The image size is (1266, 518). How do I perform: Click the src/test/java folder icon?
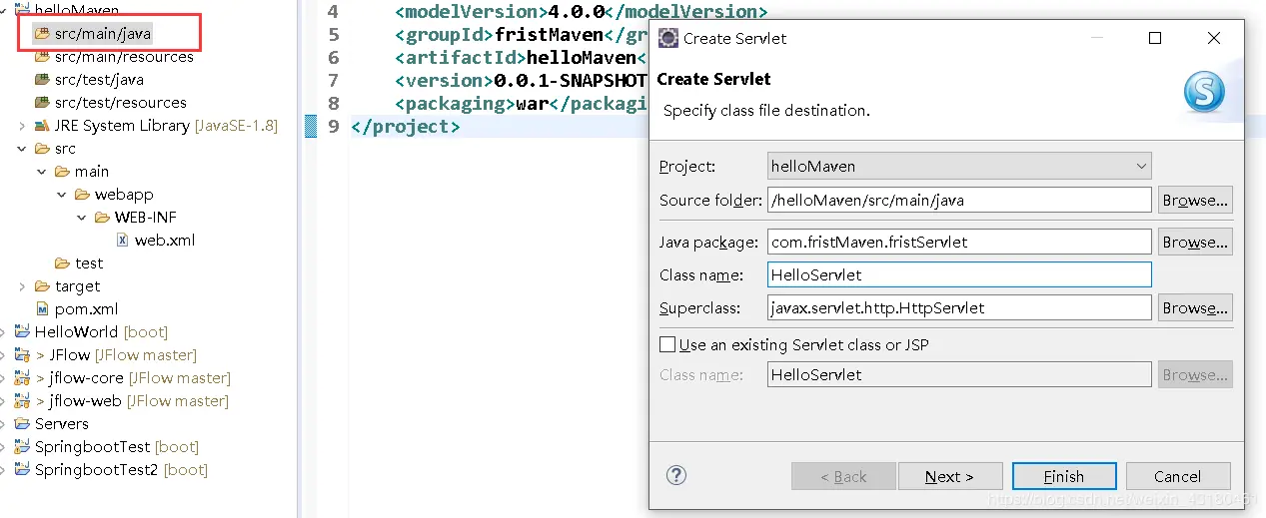tap(42, 80)
